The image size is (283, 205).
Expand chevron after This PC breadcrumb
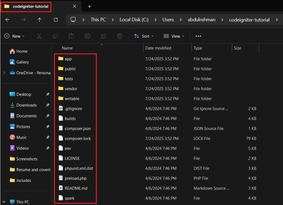113,20
